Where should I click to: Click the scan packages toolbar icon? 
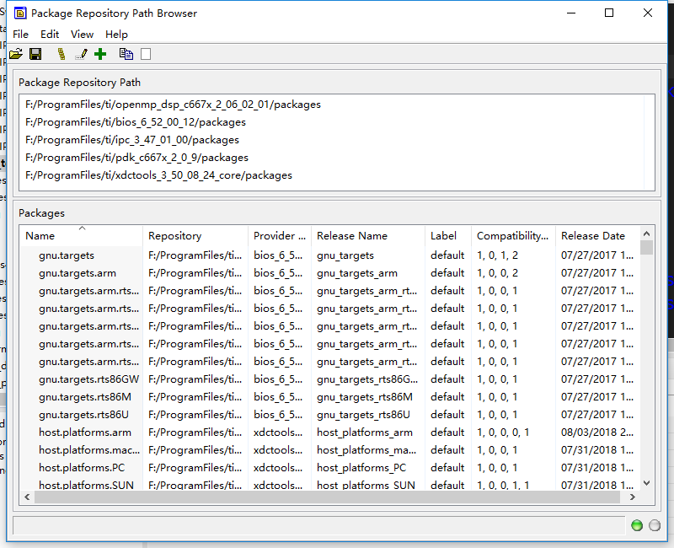(x=60, y=53)
